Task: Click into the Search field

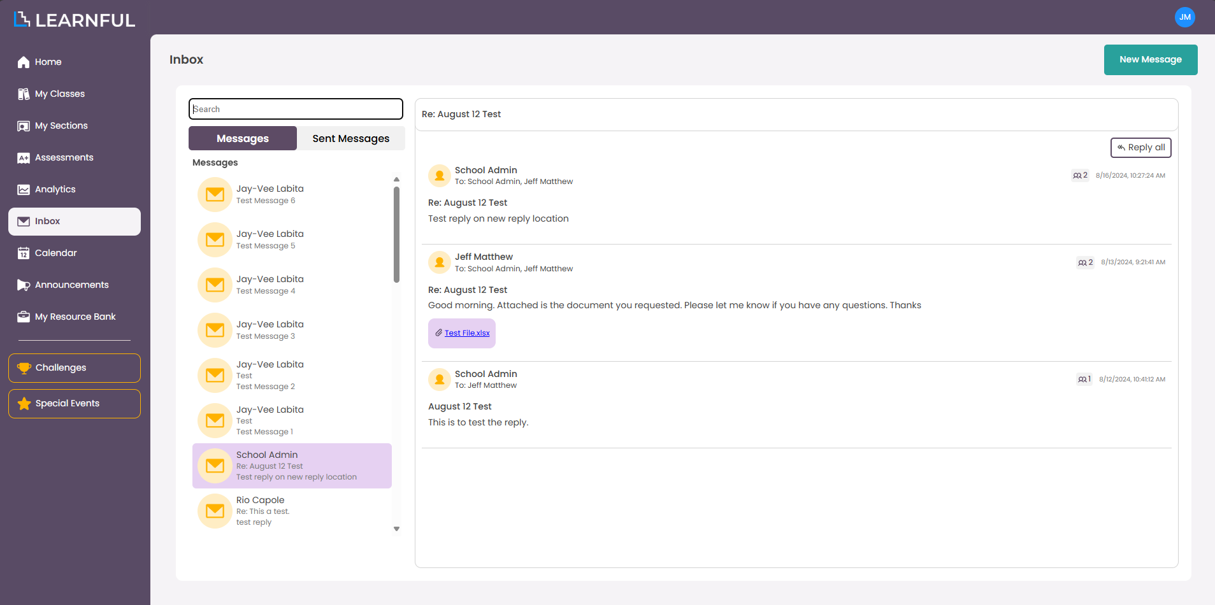Action: coord(296,109)
